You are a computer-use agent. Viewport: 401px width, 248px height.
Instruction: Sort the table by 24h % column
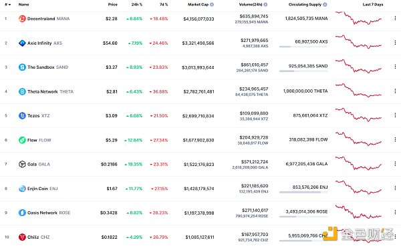tap(137, 5)
